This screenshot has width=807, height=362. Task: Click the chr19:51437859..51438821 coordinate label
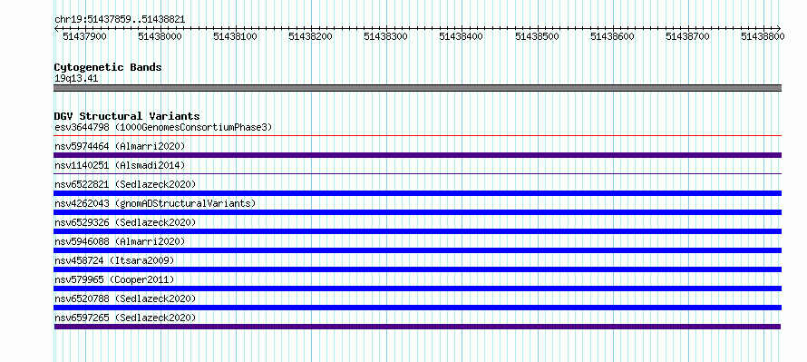pyautogui.click(x=120, y=20)
